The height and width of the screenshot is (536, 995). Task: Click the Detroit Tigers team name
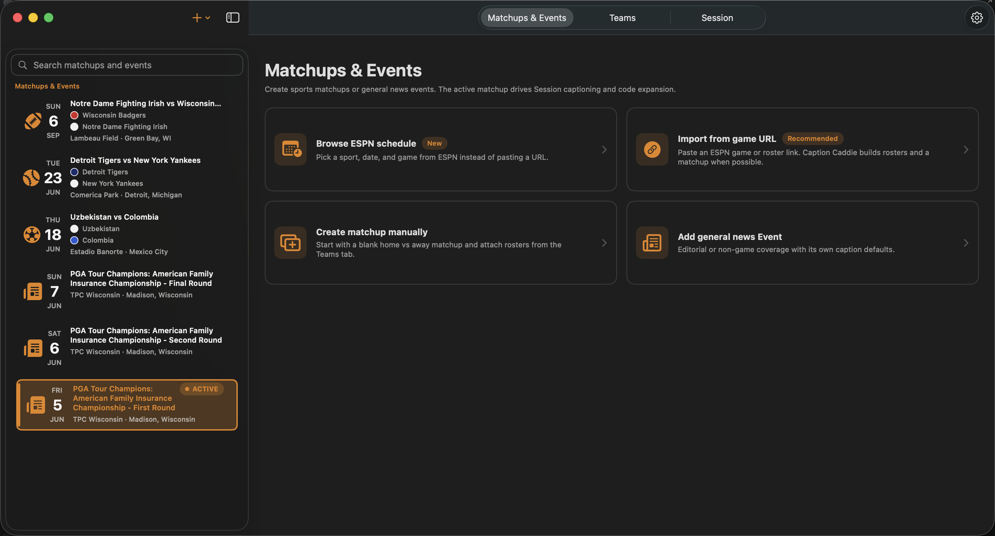tap(105, 172)
